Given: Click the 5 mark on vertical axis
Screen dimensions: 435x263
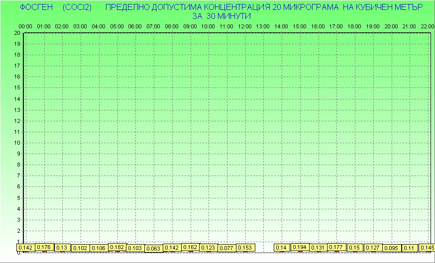Looking at the screenshot, I should 18,198.
